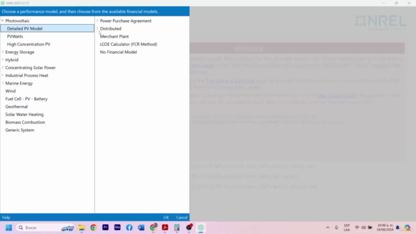Image resolution: width=416 pixels, height=234 pixels.
Task: Open Training and Curricula link in Welcome page
Action: [230, 81]
